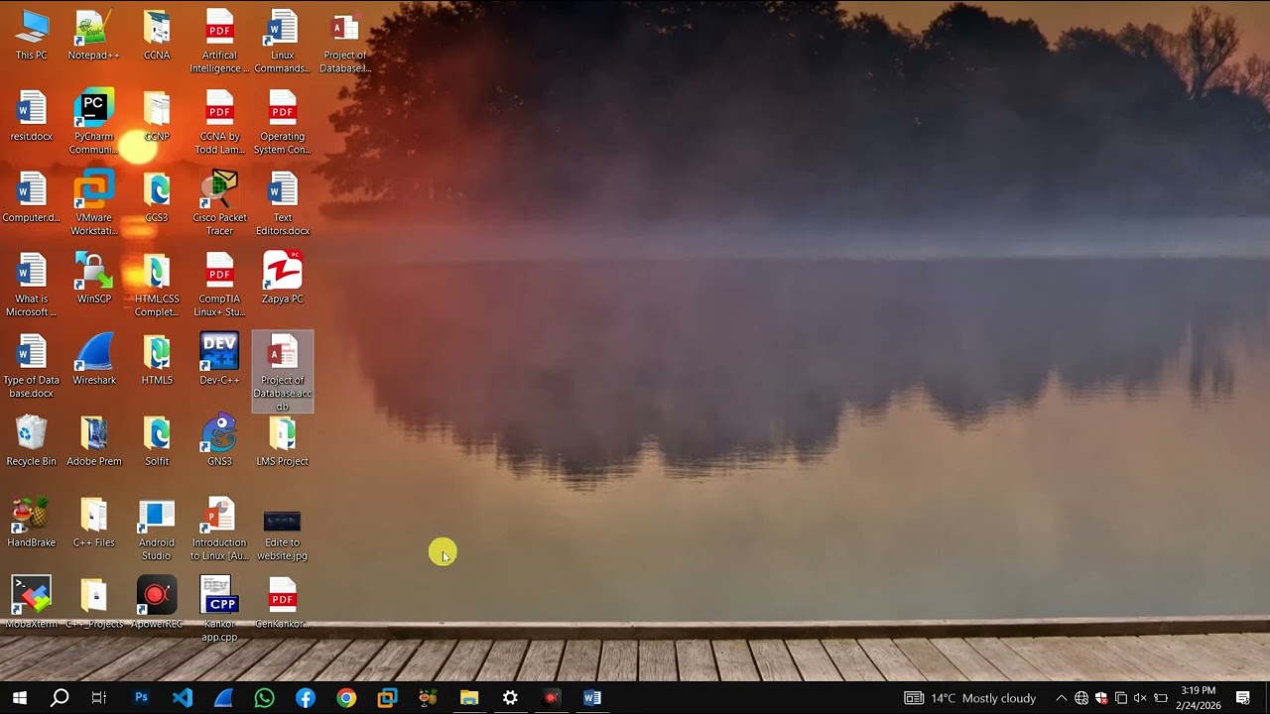
Task: Select the Kankor app.cpp file
Action: [219, 609]
